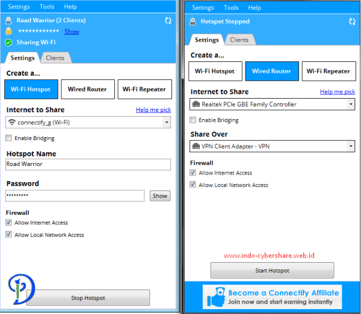
Task: Click the Stop Hotspot button
Action: coord(88,298)
